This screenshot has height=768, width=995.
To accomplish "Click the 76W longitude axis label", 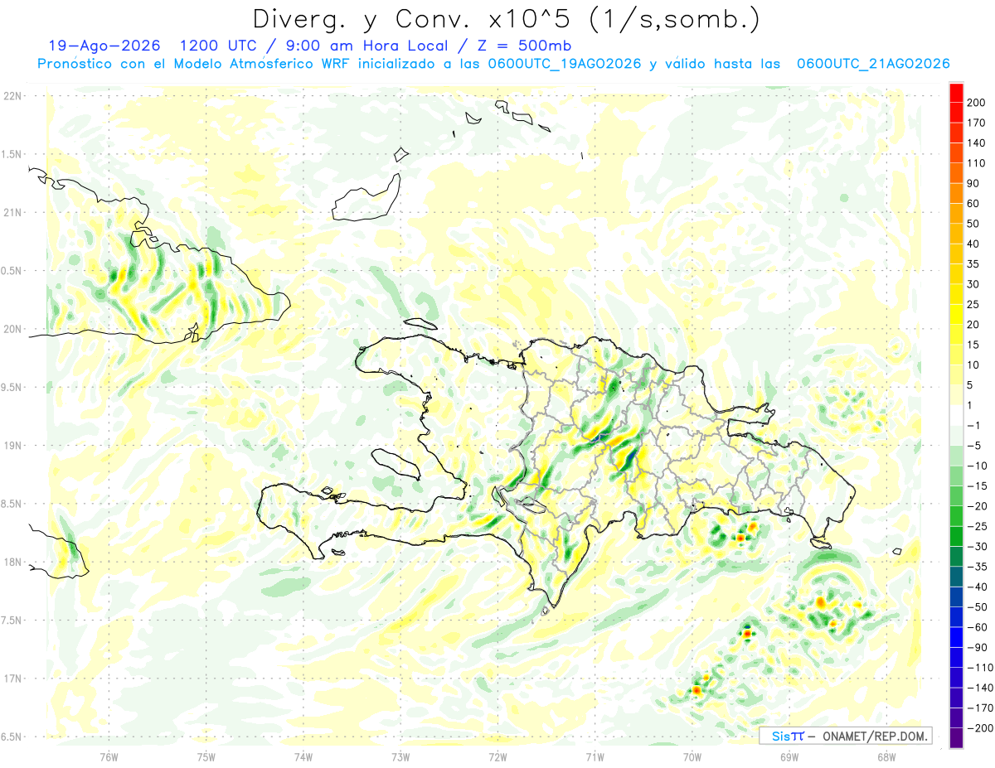I will click(x=109, y=756).
